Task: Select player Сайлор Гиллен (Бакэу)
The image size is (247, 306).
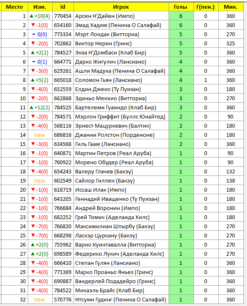Action: point(105,181)
